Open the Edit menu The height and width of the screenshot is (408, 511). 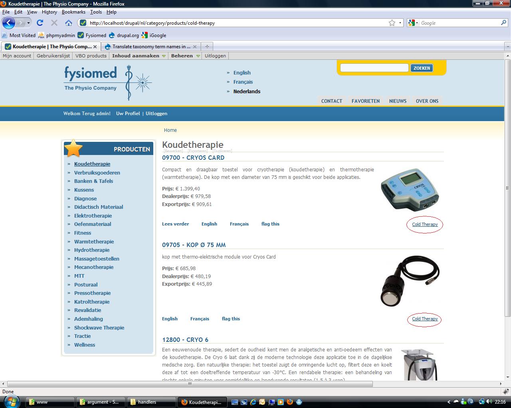tap(18, 12)
